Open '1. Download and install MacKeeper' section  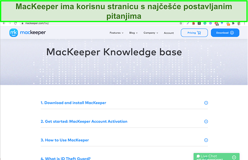73,103
